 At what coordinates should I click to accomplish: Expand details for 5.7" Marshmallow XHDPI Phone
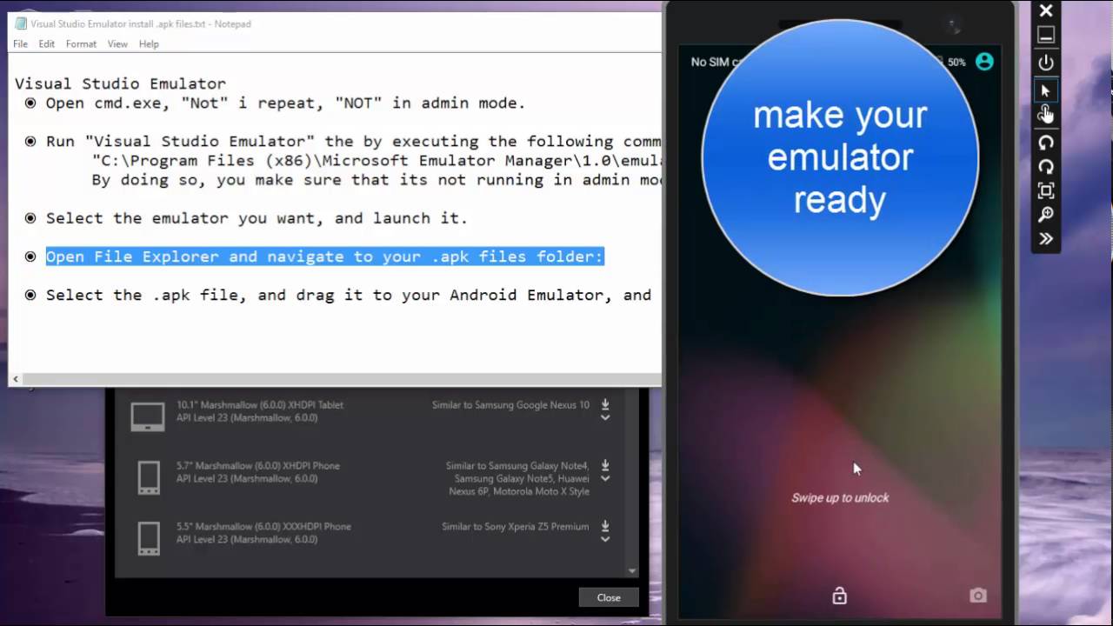[605, 478]
